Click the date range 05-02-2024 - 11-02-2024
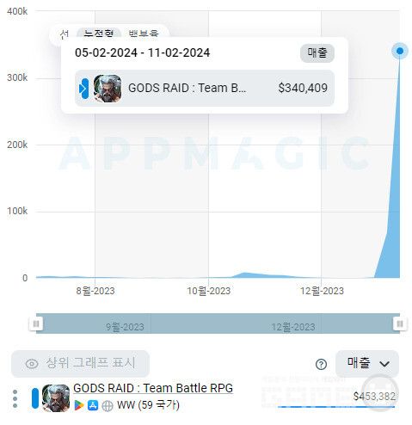The image size is (412, 425). (x=142, y=52)
